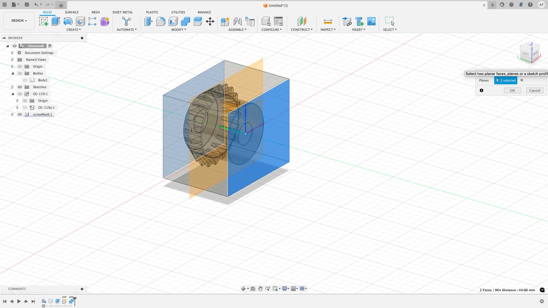Open the notifications bell icon
The width and height of the screenshot is (548, 308).
[x=521, y=5]
